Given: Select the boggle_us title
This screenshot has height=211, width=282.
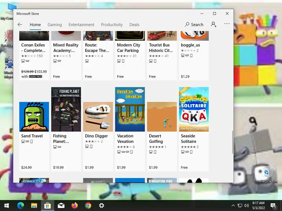Looking at the screenshot, I should point(191,45).
